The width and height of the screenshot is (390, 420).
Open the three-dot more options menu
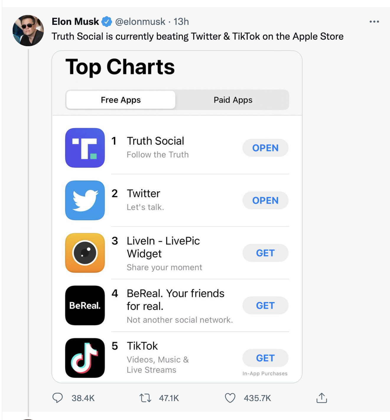[x=374, y=22]
